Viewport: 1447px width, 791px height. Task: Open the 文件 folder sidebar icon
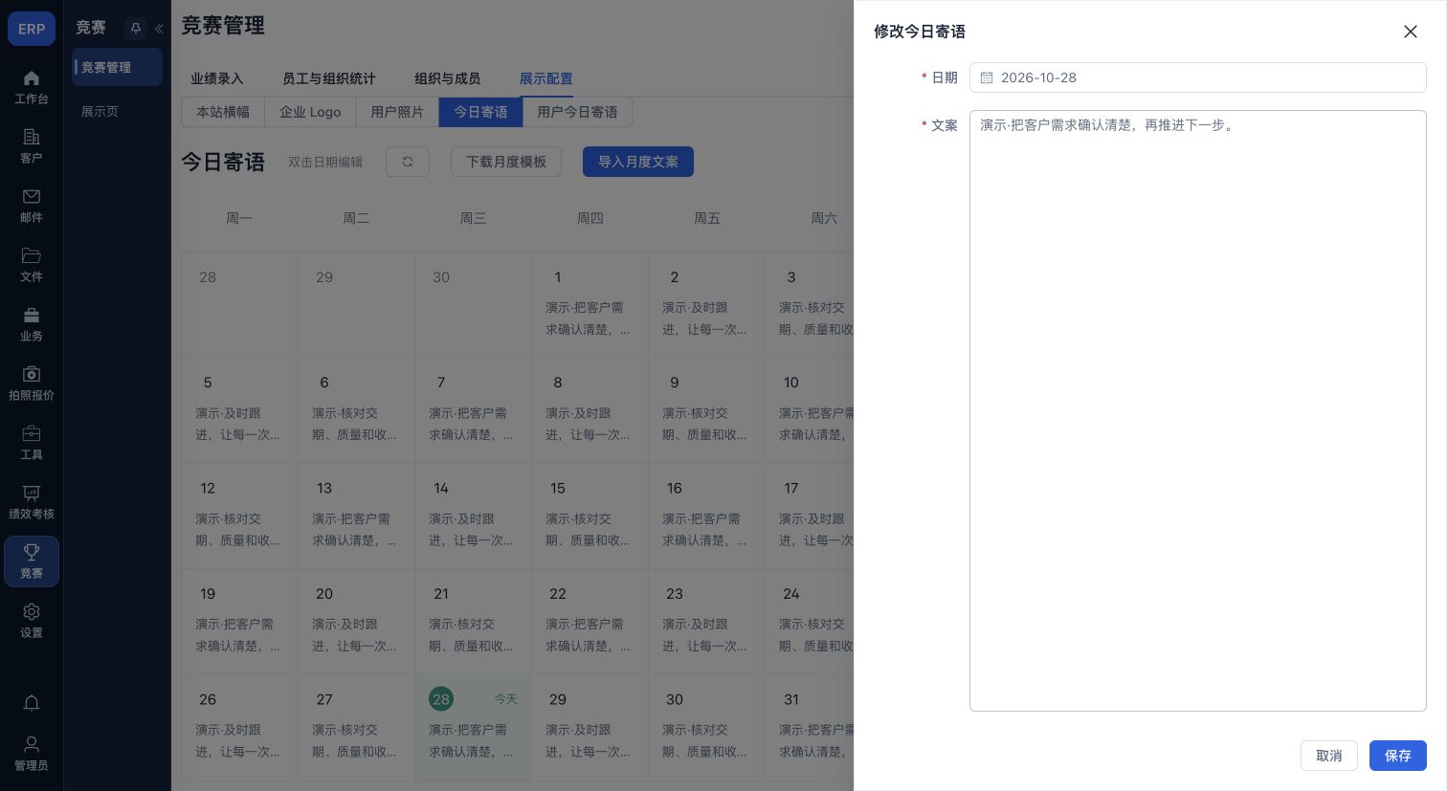coord(32,265)
